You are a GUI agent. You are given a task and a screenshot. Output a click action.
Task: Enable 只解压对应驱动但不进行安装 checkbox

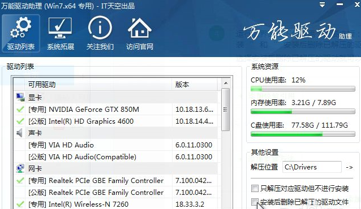pyautogui.click(x=255, y=188)
